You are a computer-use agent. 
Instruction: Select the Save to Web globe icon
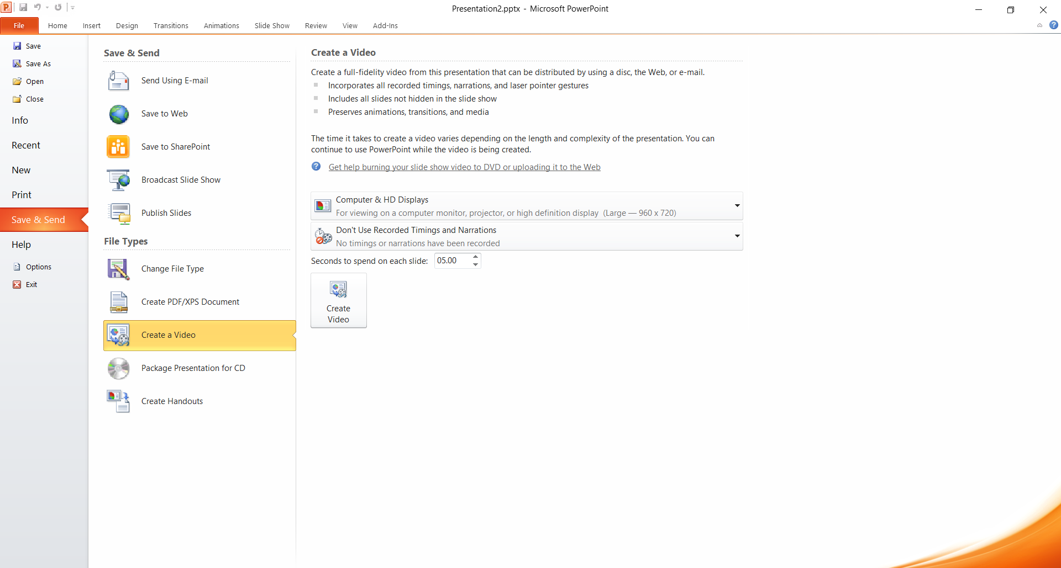(x=118, y=114)
